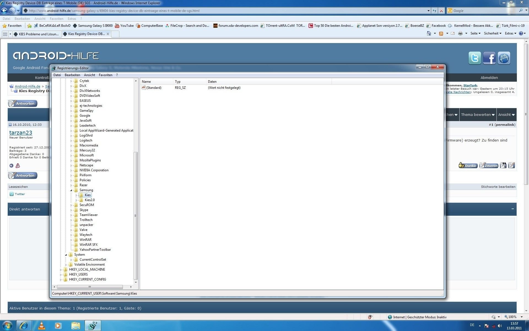Click the Twitter bookmark link under Lesezeichen

point(20,194)
